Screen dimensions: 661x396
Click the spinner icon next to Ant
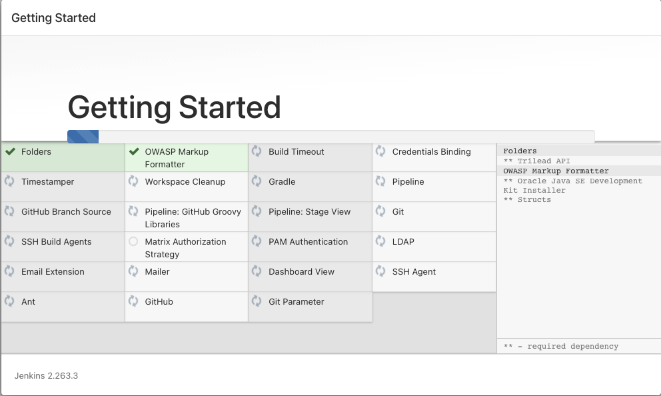[x=9, y=301]
